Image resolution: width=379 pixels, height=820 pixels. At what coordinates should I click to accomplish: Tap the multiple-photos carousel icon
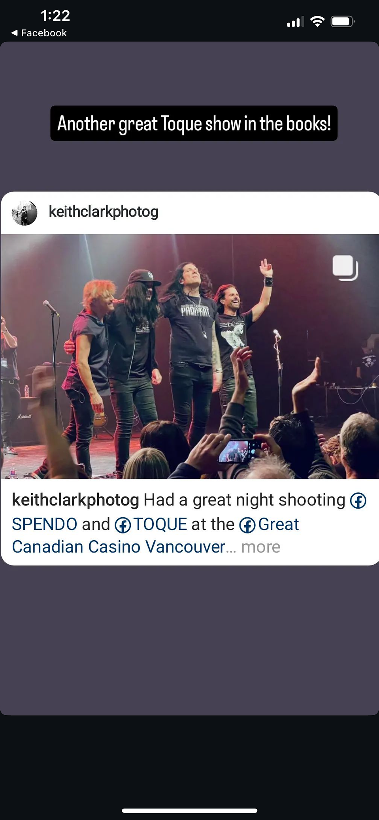[x=345, y=268]
